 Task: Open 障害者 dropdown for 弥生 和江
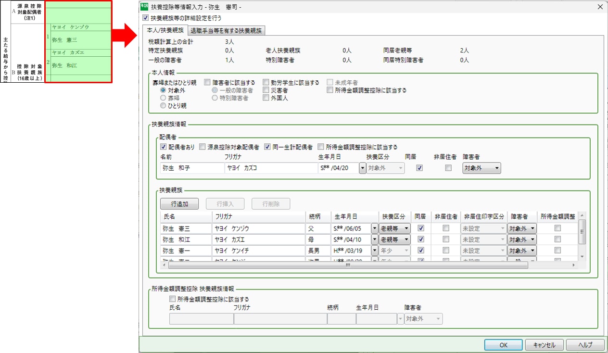(521, 240)
